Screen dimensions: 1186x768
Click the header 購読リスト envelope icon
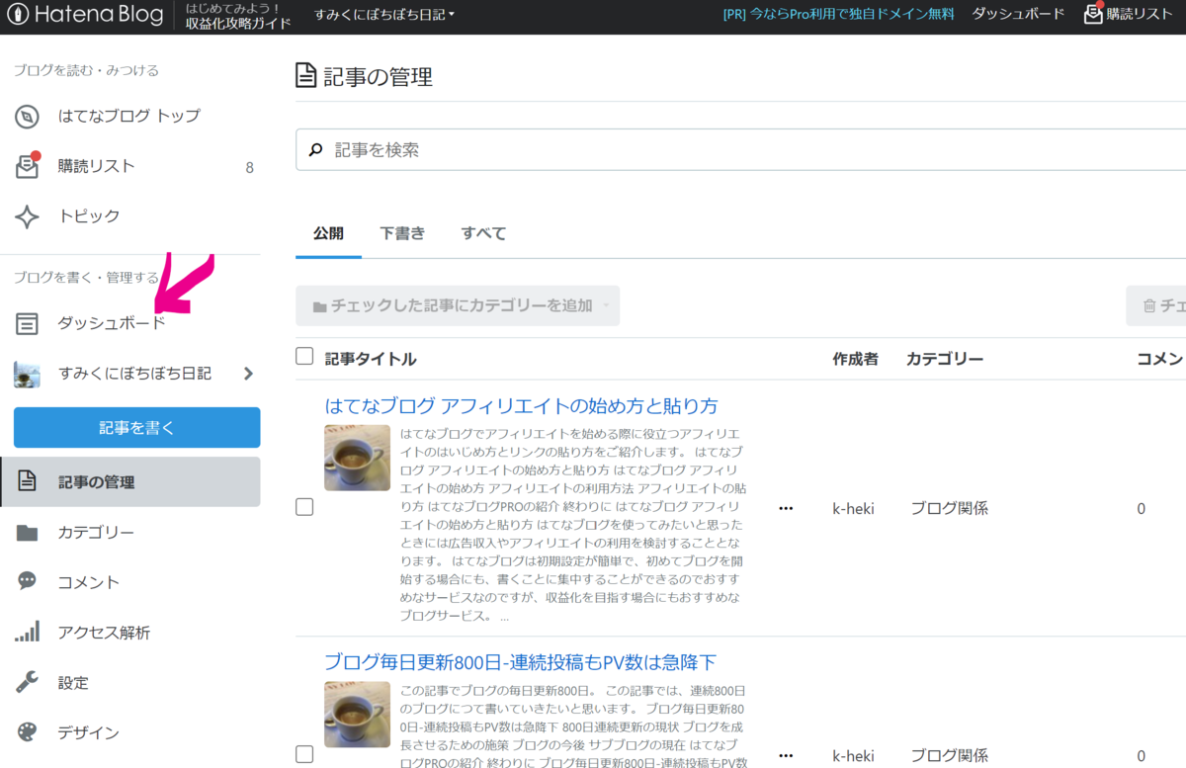click(x=1092, y=14)
